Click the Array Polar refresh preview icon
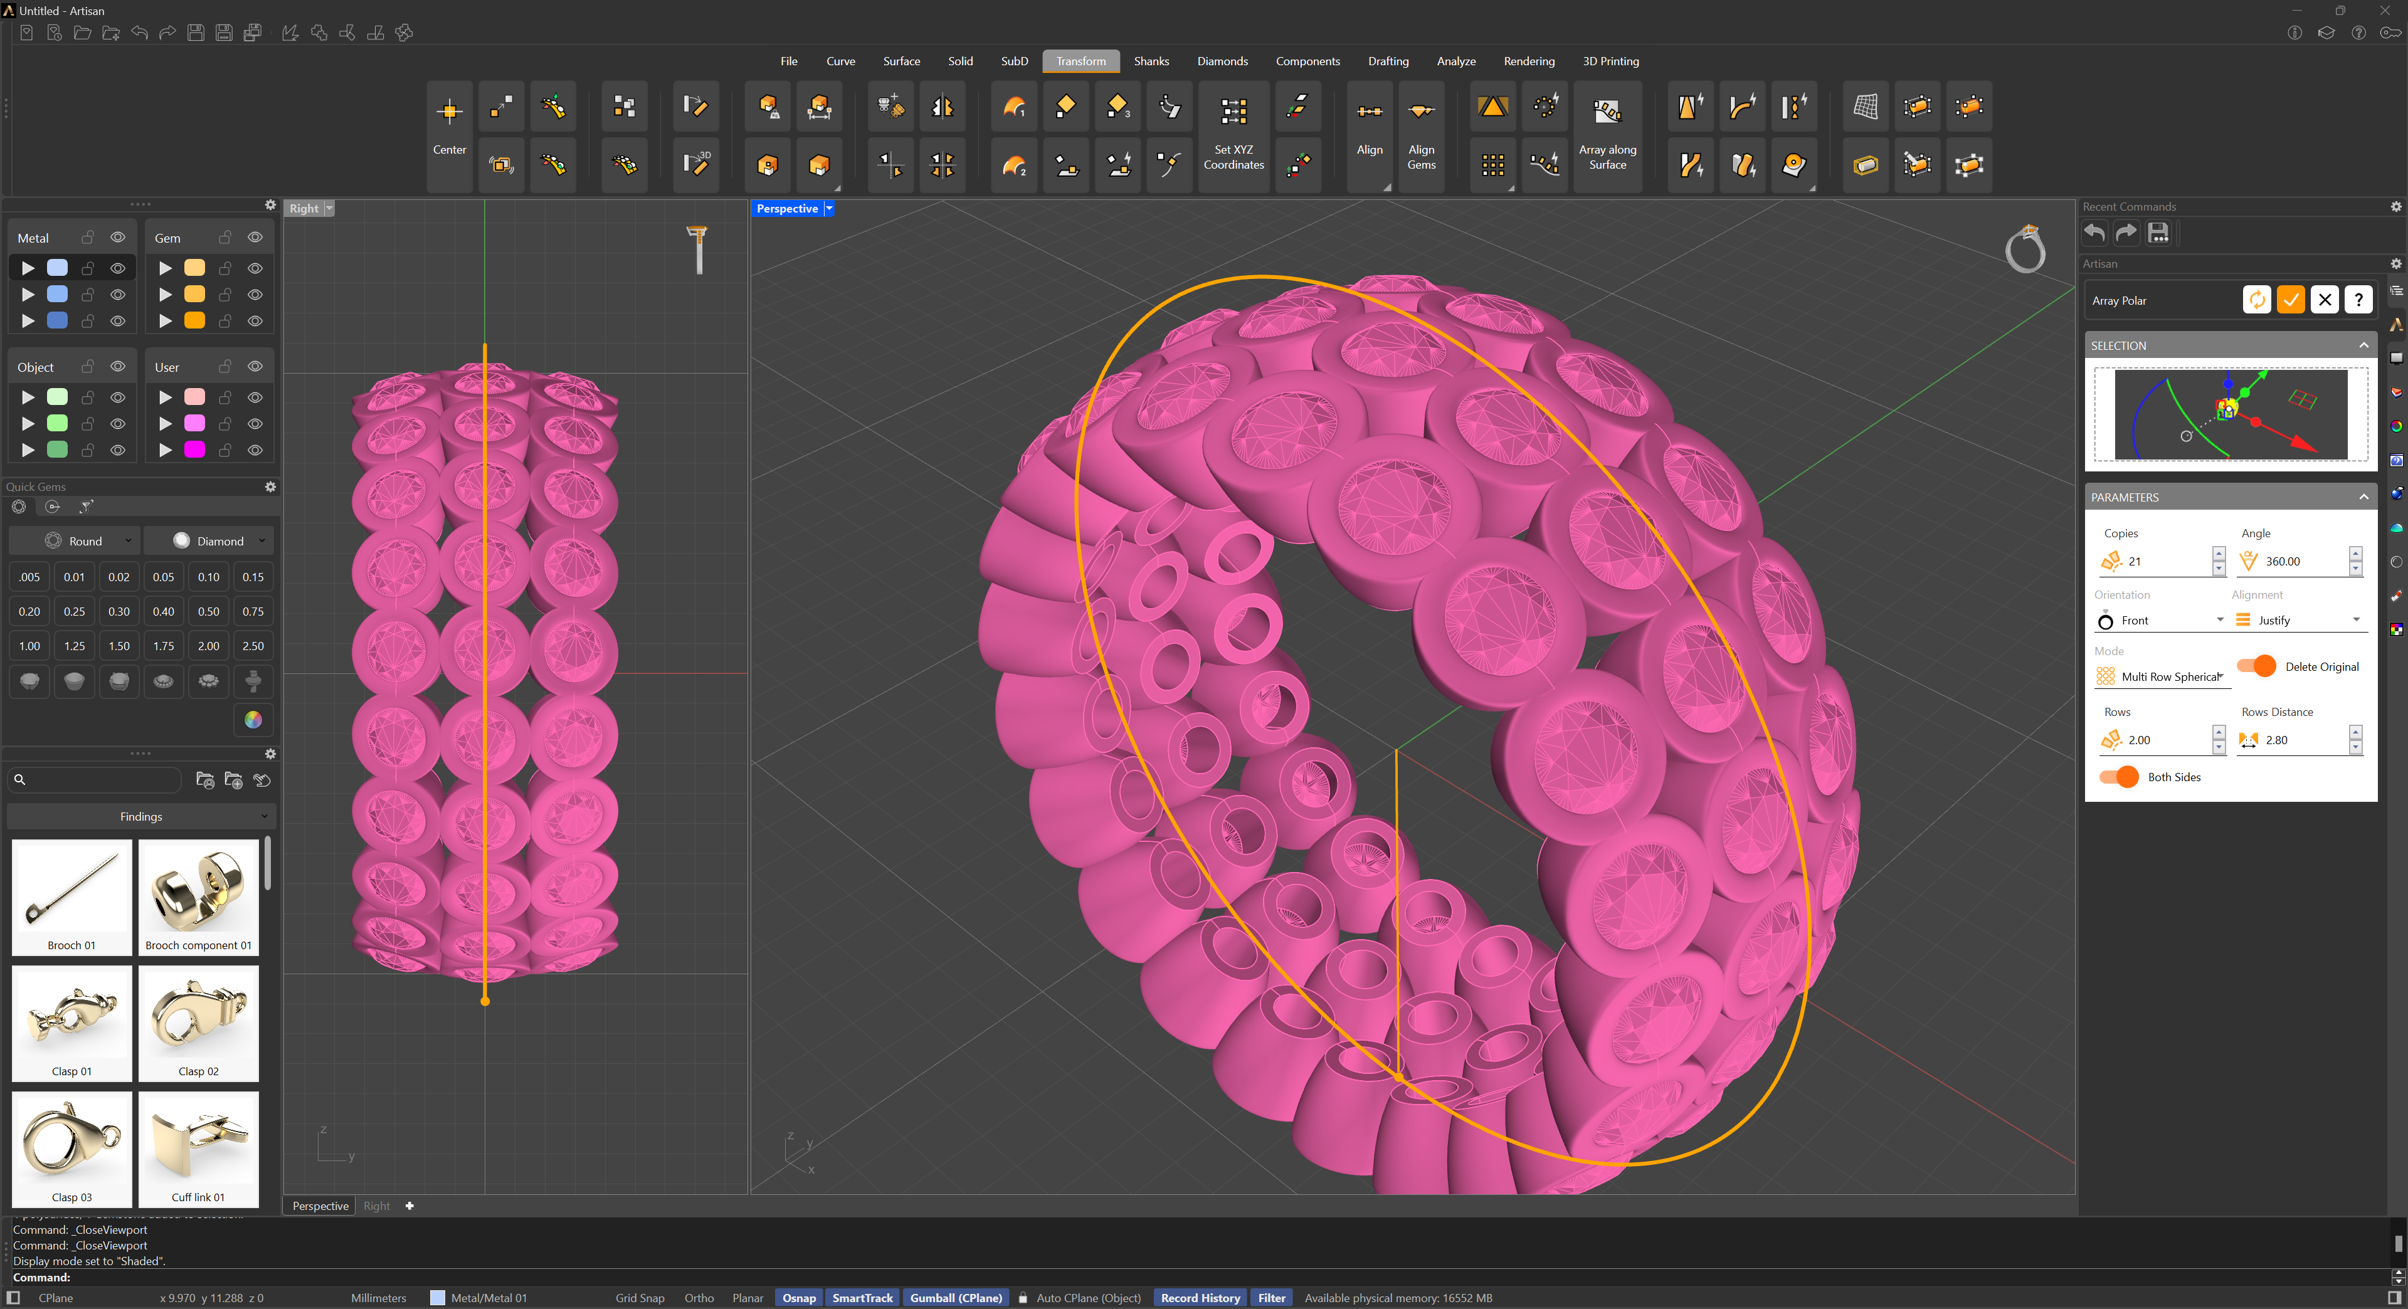This screenshot has width=2408, height=1309. [x=2257, y=300]
